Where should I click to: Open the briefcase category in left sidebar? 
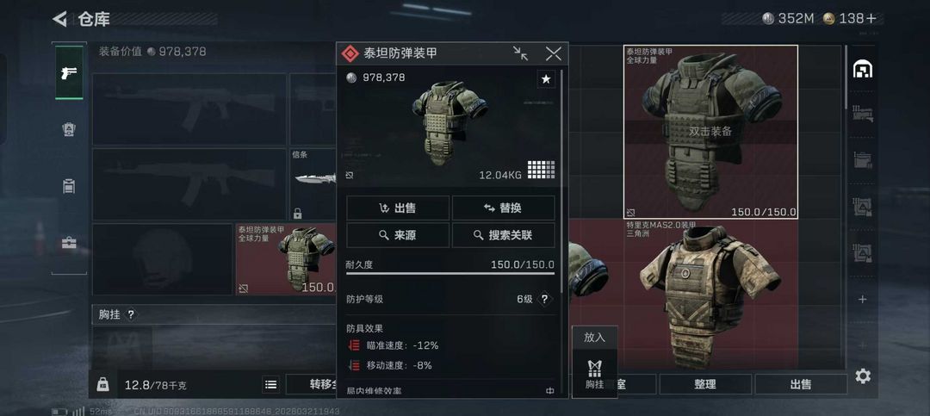[x=69, y=243]
